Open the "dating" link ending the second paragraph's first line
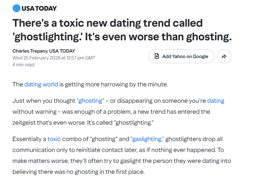Screen dimensions: 259x181 (x=216, y=101)
